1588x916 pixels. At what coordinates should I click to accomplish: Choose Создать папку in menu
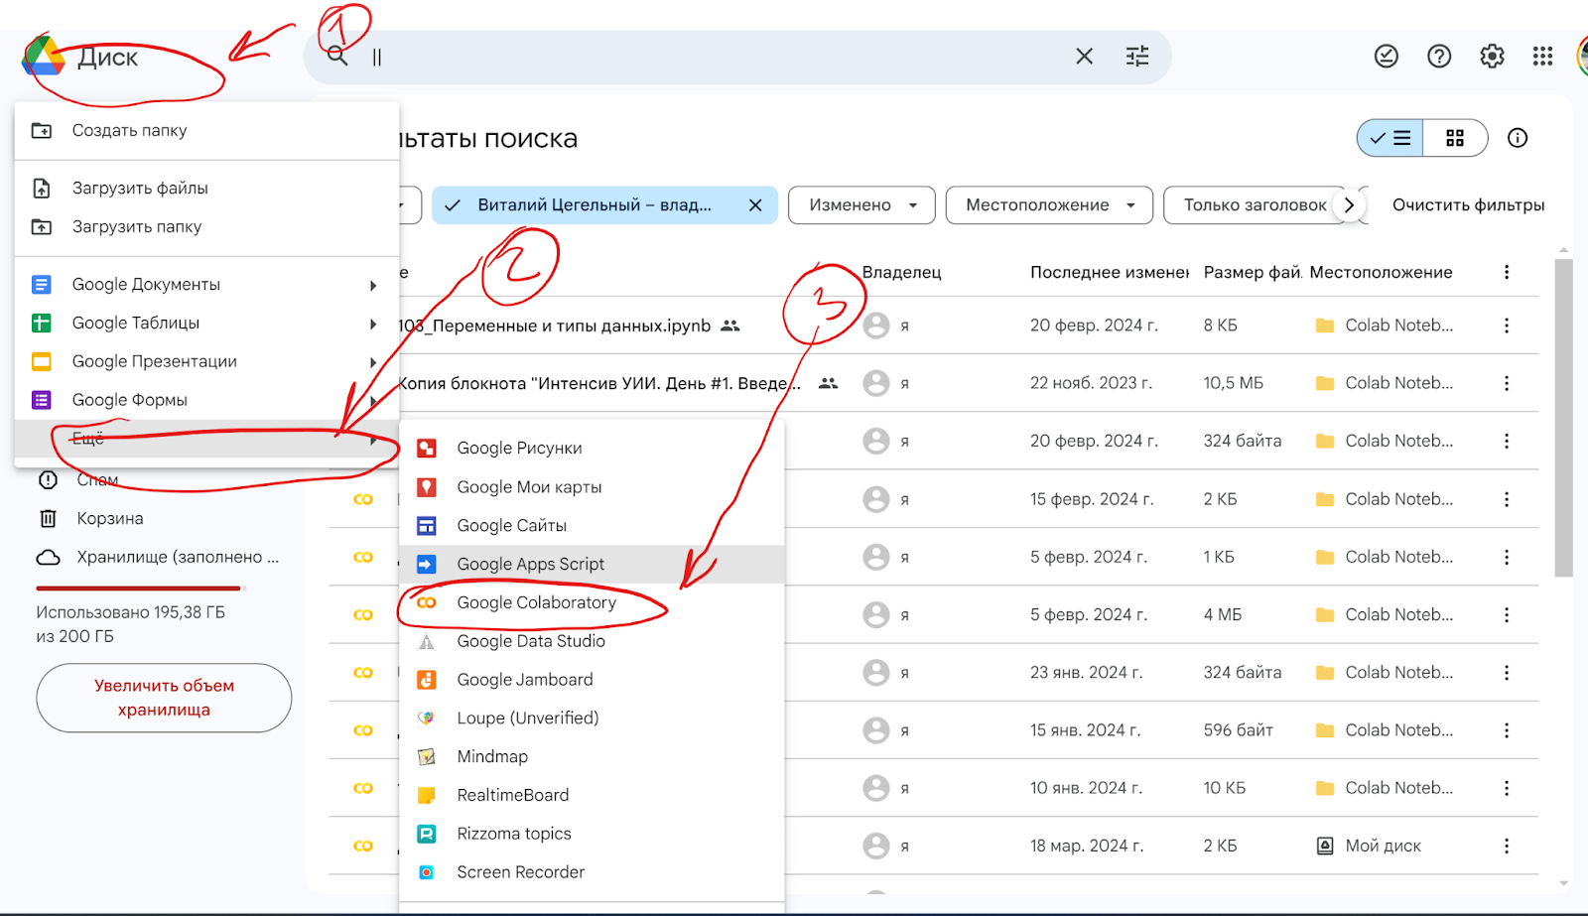pos(206,130)
